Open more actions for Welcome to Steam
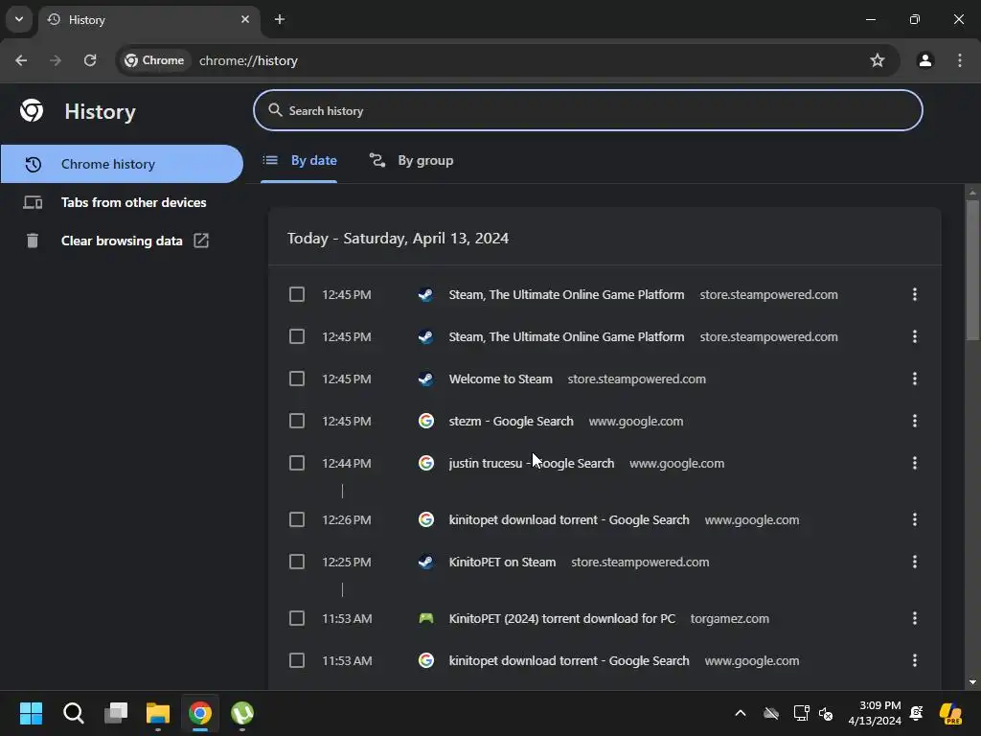The height and width of the screenshot is (736, 981). [915, 379]
